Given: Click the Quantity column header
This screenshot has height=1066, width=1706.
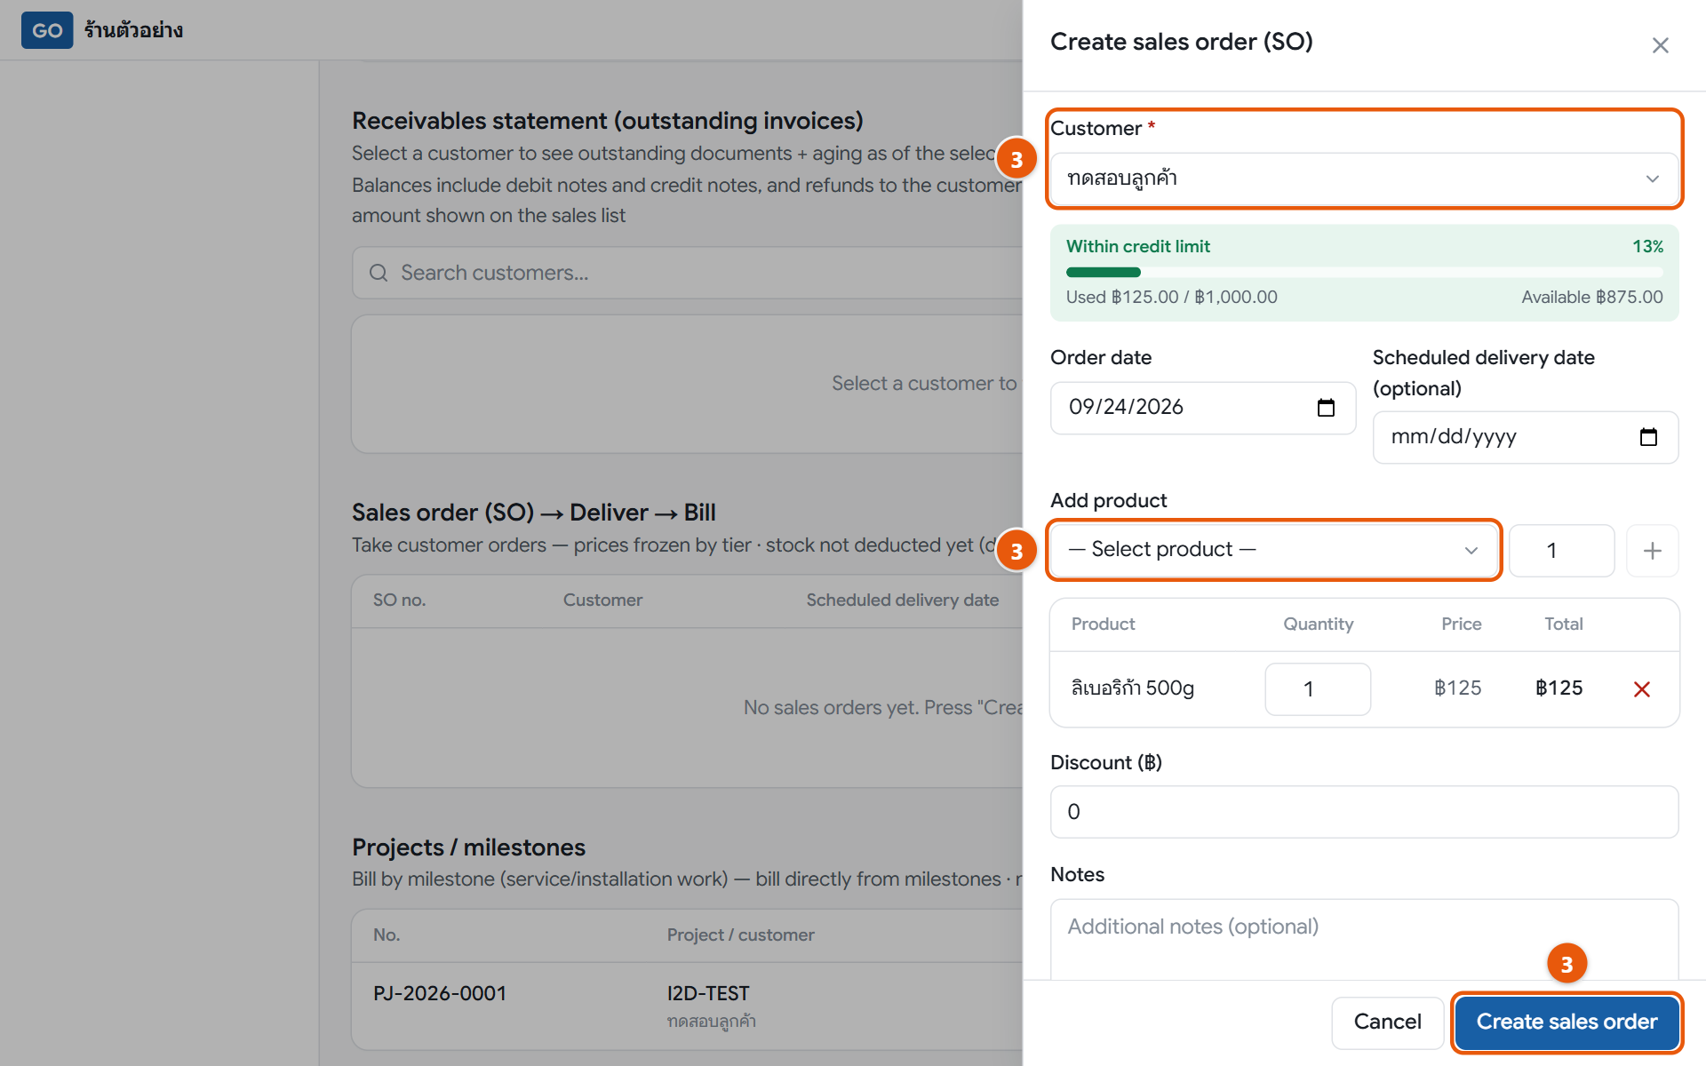Looking at the screenshot, I should [x=1318, y=624].
